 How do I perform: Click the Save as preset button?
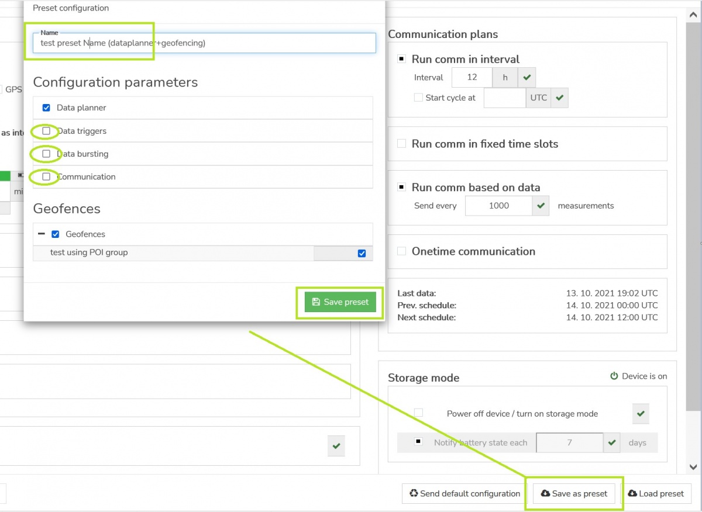[574, 493]
